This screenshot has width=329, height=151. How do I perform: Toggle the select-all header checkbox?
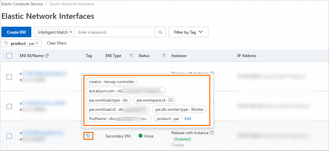[9, 56]
